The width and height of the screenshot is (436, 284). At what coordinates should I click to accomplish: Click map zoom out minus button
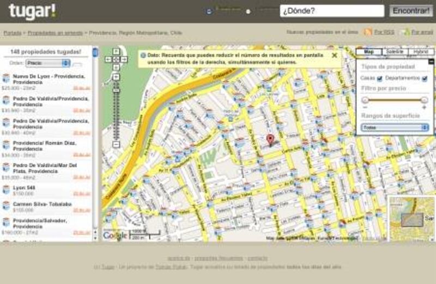pos(116,144)
